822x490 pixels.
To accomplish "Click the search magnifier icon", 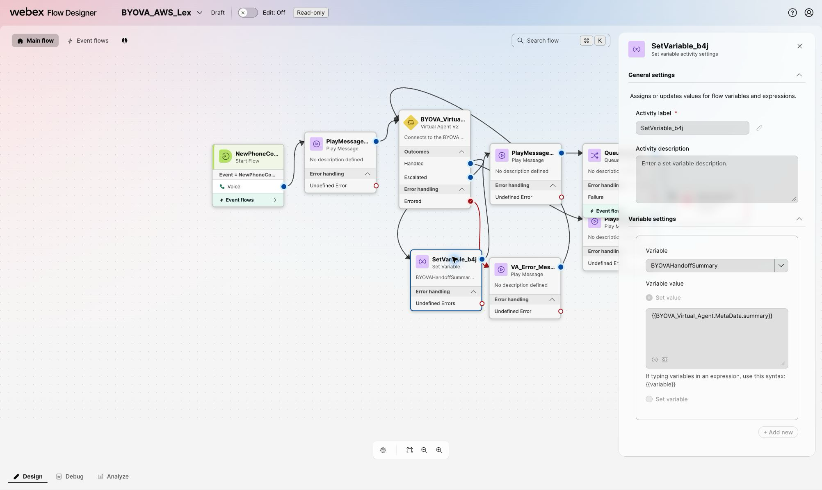I will pyautogui.click(x=520, y=41).
